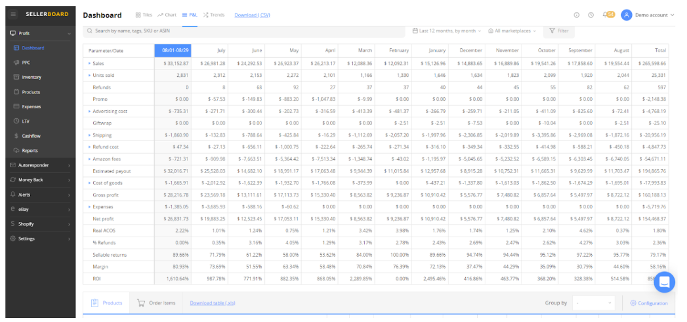Open Inventory from the sidebar
This screenshot has height=322, width=687.
[x=31, y=77]
